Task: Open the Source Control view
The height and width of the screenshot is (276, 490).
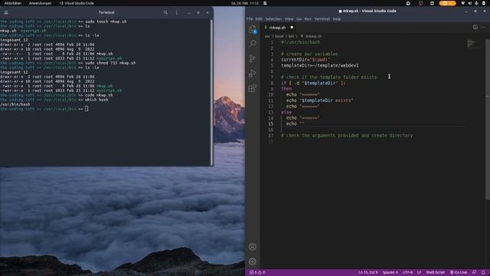Action: coord(253,58)
